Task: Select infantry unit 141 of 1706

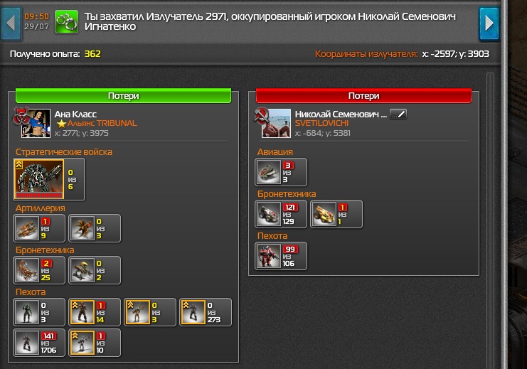Action: [x=39, y=343]
